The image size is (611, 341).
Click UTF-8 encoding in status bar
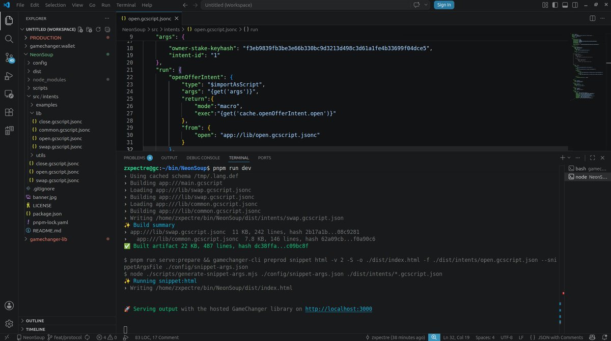(507, 337)
